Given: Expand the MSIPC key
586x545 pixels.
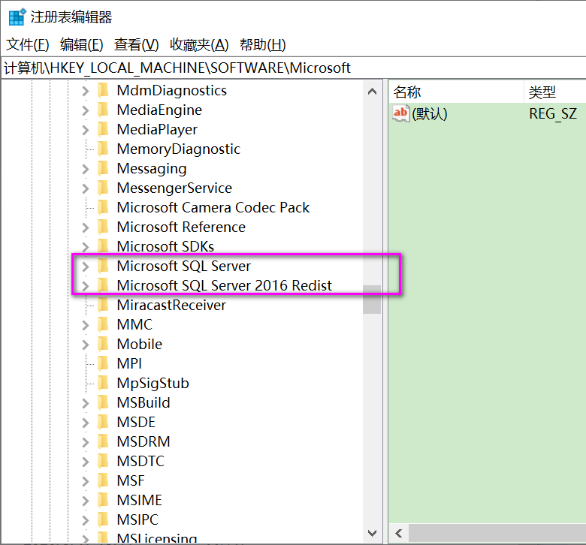Looking at the screenshot, I should (x=86, y=520).
